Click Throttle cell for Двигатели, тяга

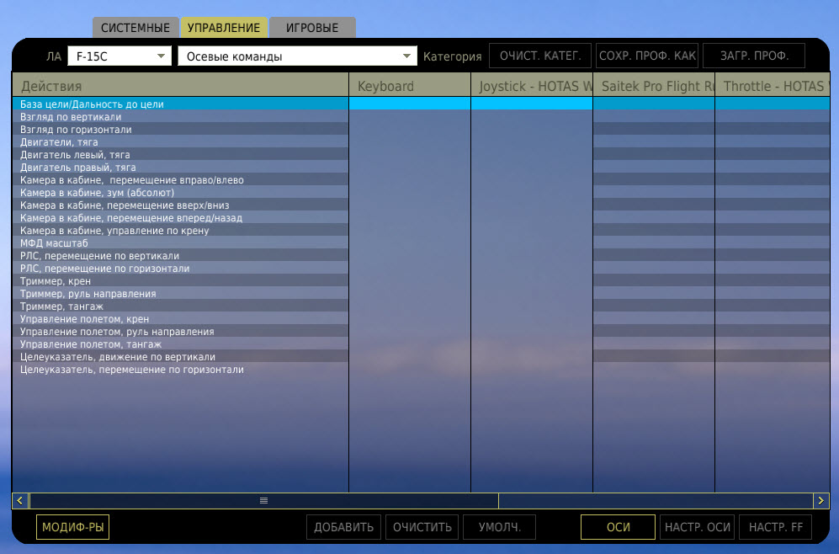[773, 141]
